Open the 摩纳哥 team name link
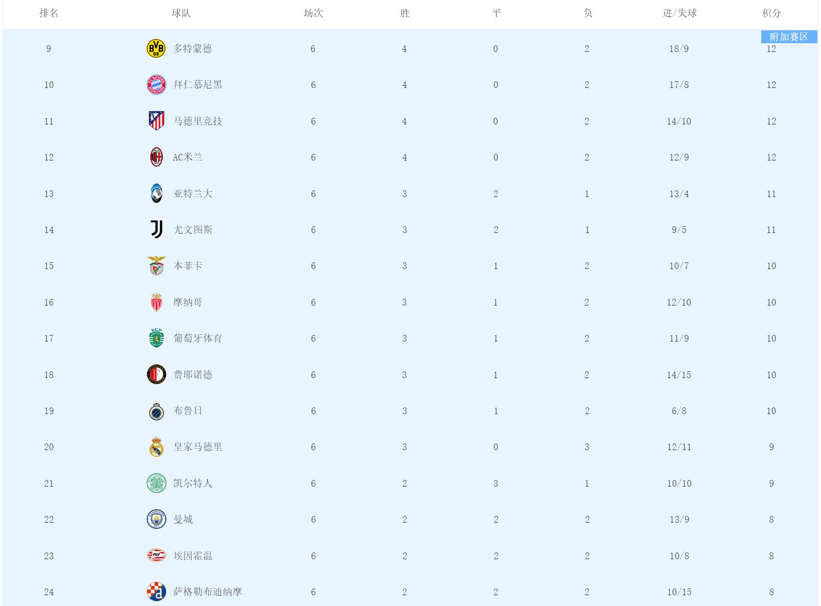The height and width of the screenshot is (606, 821). pyautogui.click(x=187, y=302)
